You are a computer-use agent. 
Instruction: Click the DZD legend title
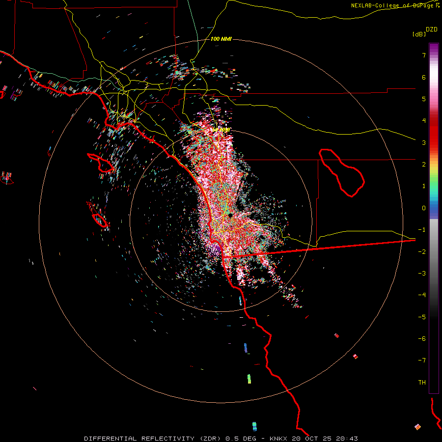(432, 29)
